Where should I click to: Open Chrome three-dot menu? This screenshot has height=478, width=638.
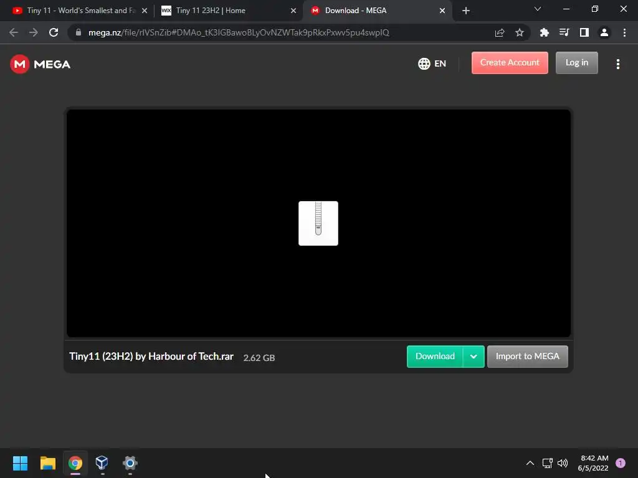point(624,32)
